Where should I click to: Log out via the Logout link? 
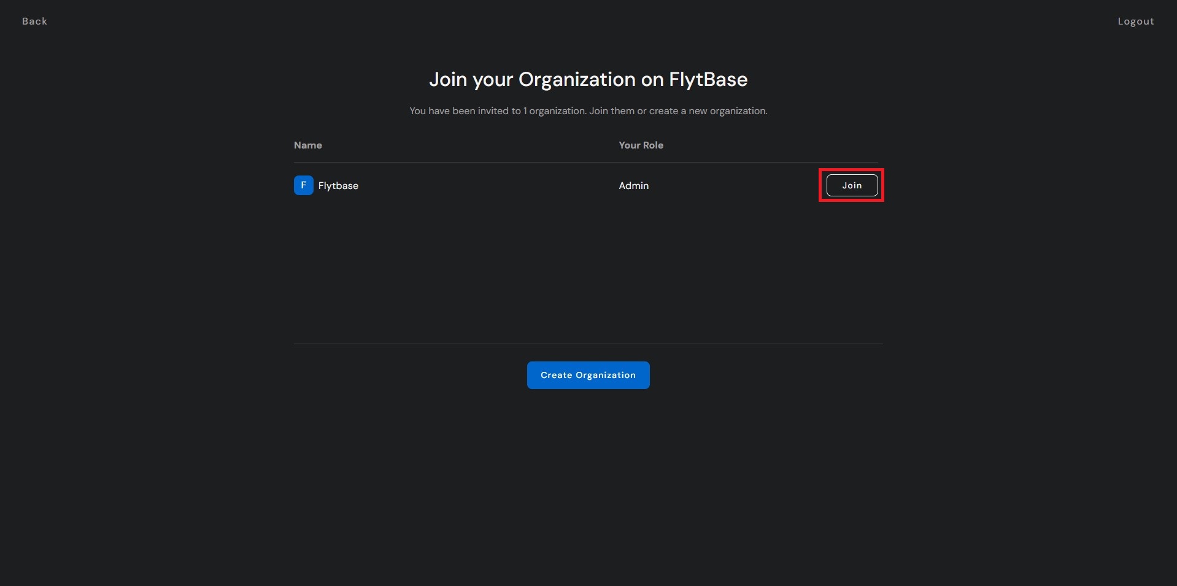1135,21
